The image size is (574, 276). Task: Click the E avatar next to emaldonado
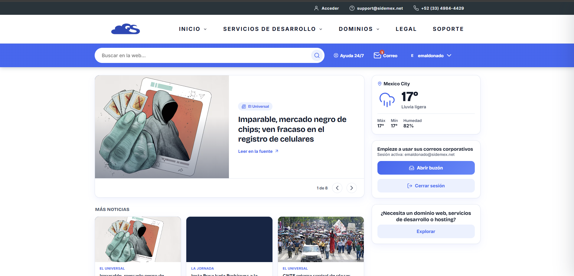click(412, 56)
